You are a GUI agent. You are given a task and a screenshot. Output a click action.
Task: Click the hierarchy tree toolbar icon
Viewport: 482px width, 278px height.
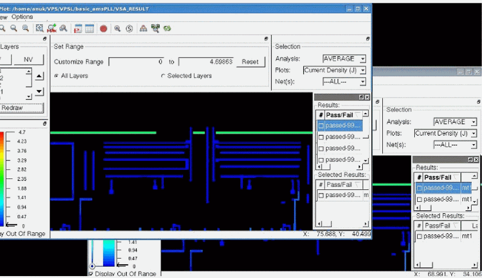tap(143, 29)
